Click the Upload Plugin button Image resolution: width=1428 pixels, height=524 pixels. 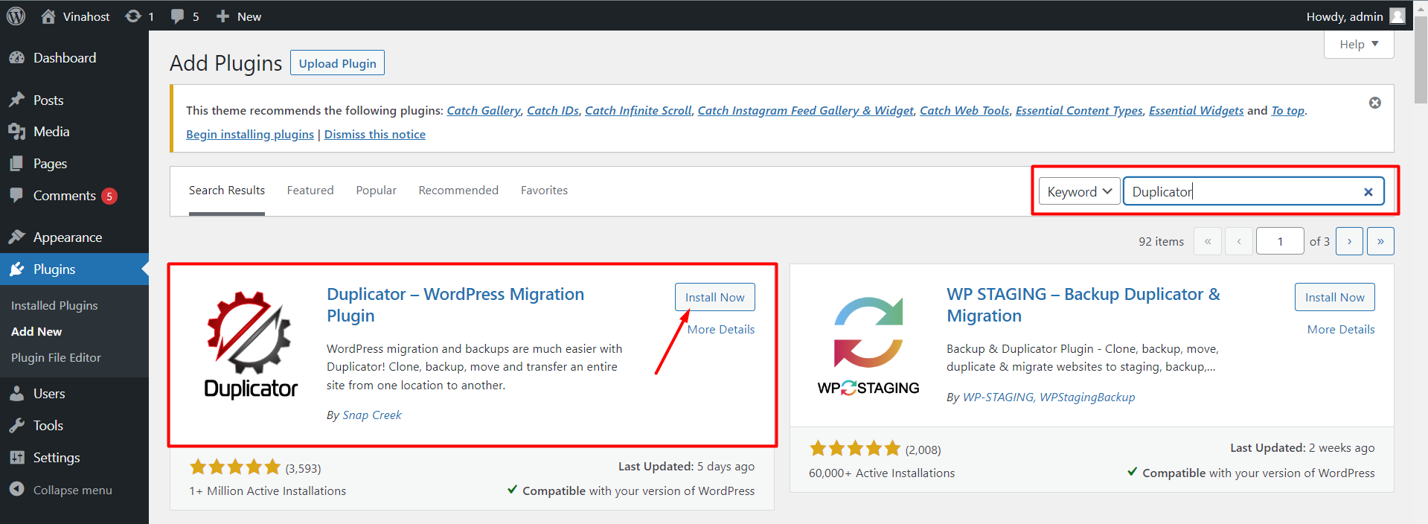click(x=337, y=63)
